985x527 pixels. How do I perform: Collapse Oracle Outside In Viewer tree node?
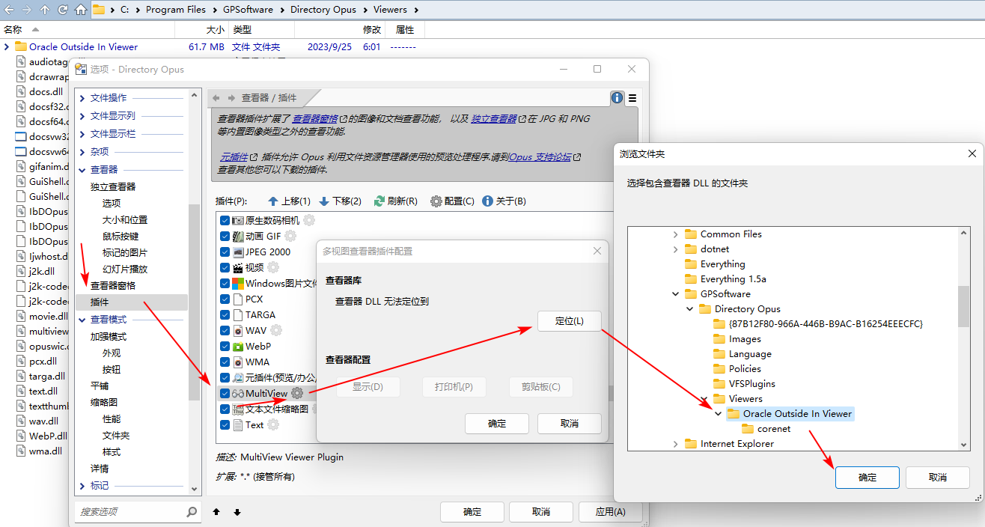(718, 413)
